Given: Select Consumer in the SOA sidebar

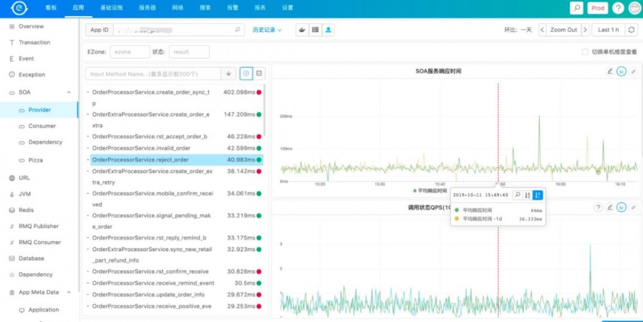Looking at the screenshot, I should pos(42,126).
